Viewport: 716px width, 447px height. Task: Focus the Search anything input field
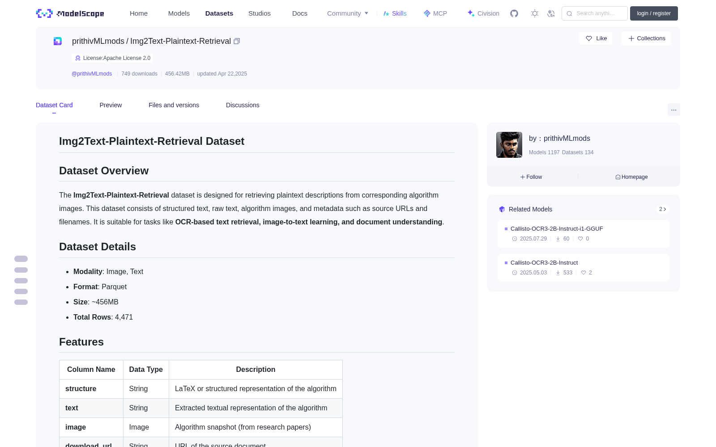click(595, 13)
